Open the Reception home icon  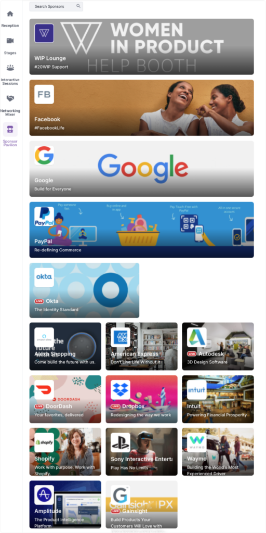[10, 14]
